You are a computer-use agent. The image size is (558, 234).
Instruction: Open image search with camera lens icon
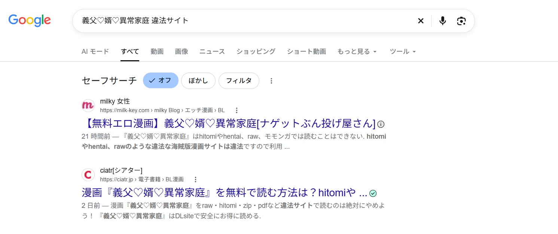461,21
